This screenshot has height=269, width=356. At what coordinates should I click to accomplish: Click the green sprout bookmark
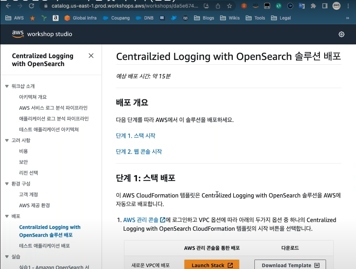(44, 18)
